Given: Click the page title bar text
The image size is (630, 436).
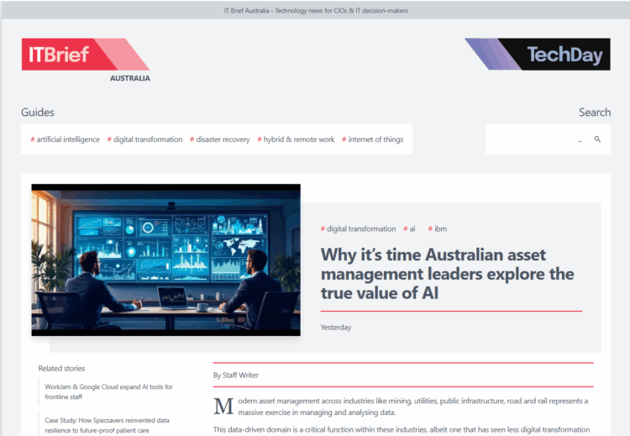Looking at the screenshot, I should [x=316, y=11].
